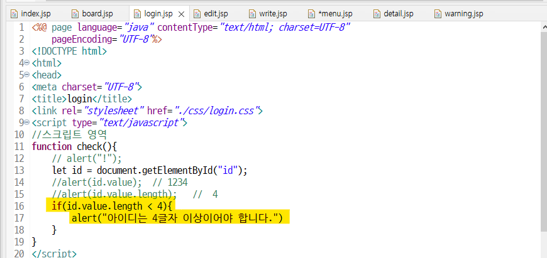Click the meta charset="UTF-8" line
Image resolution: width=547 pixels, height=258 pixels.
(x=87, y=87)
